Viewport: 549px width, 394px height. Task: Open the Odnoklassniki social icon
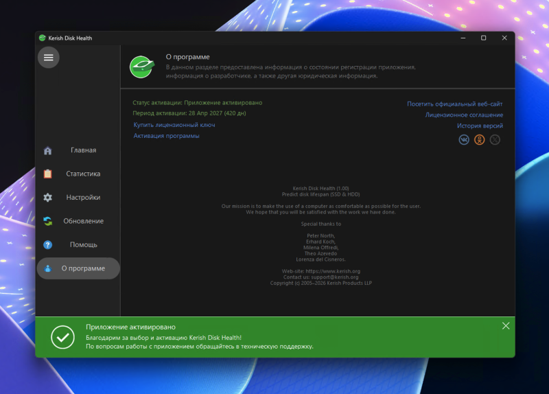pyautogui.click(x=479, y=140)
